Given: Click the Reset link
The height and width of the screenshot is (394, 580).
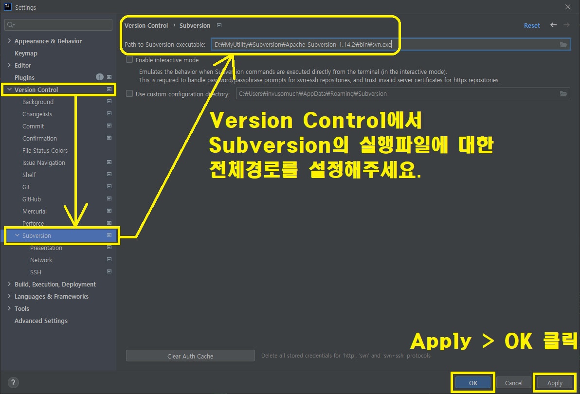Looking at the screenshot, I should pyautogui.click(x=532, y=25).
